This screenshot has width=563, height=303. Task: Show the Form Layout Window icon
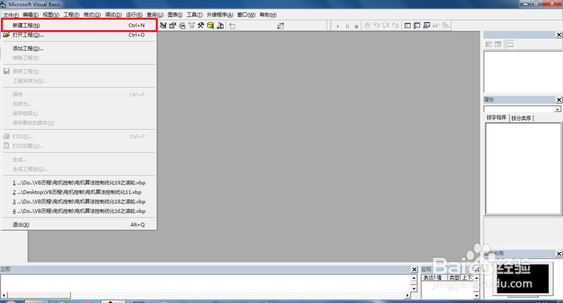point(182,25)
